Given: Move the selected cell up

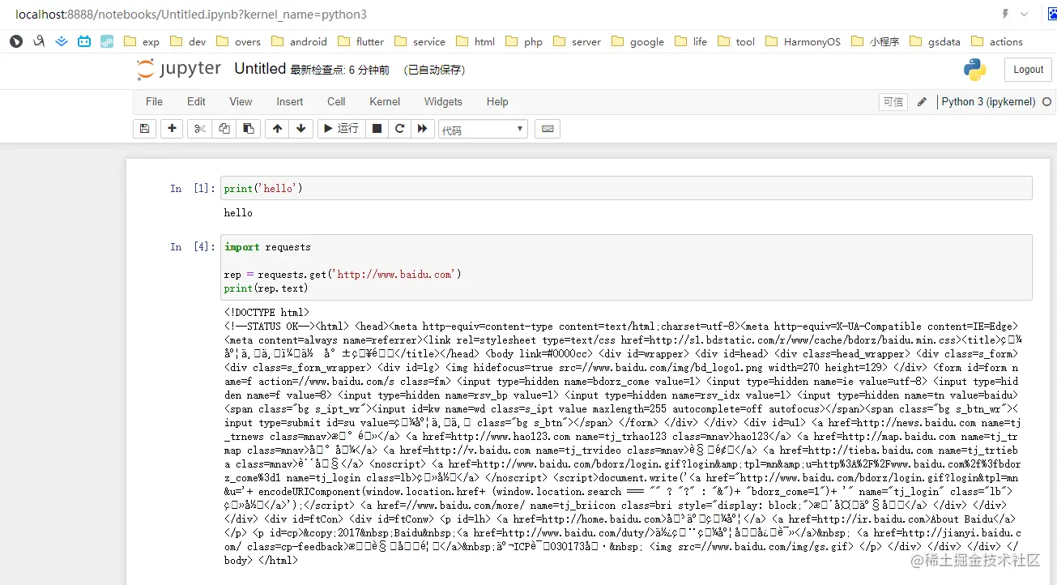Looking at the screenshot, I should coord(278,129).
